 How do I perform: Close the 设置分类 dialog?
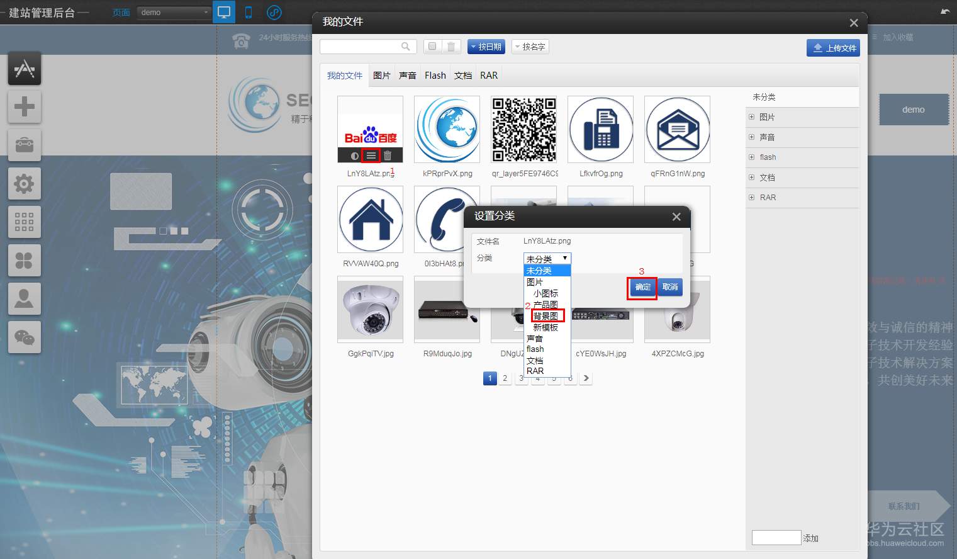click(676, 217)
